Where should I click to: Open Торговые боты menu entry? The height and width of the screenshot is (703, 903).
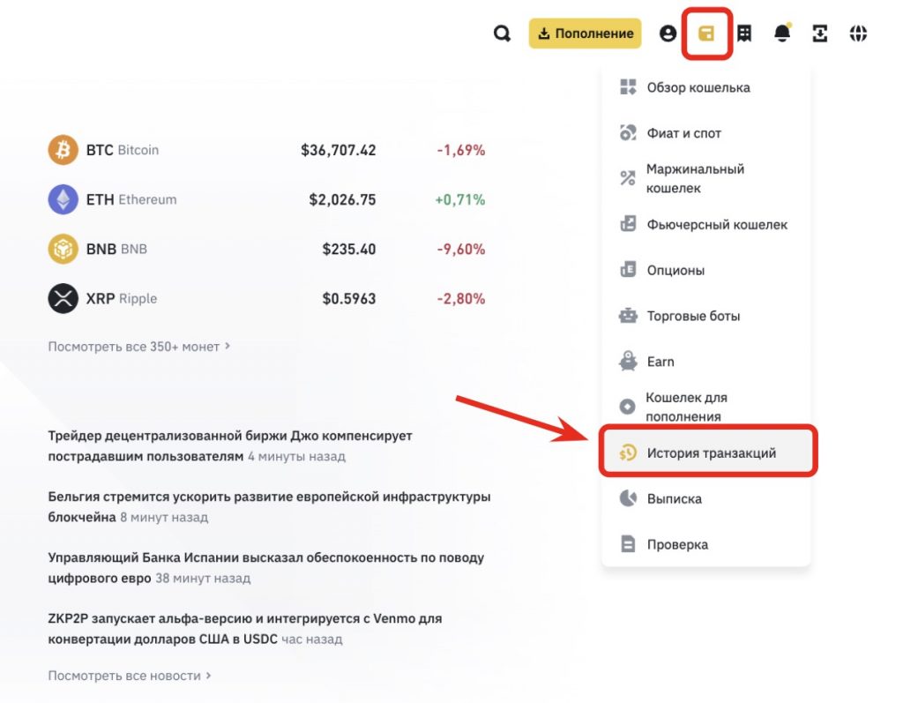click(x=706, y=316)
